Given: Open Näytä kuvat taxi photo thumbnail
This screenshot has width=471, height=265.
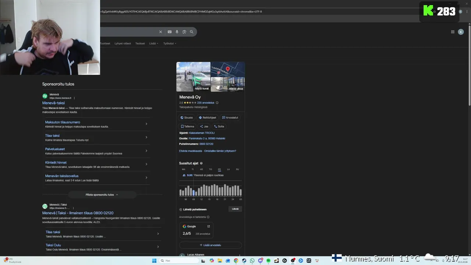Looking at the screenshot, I should pyautogui.click(x=194, y=77).
